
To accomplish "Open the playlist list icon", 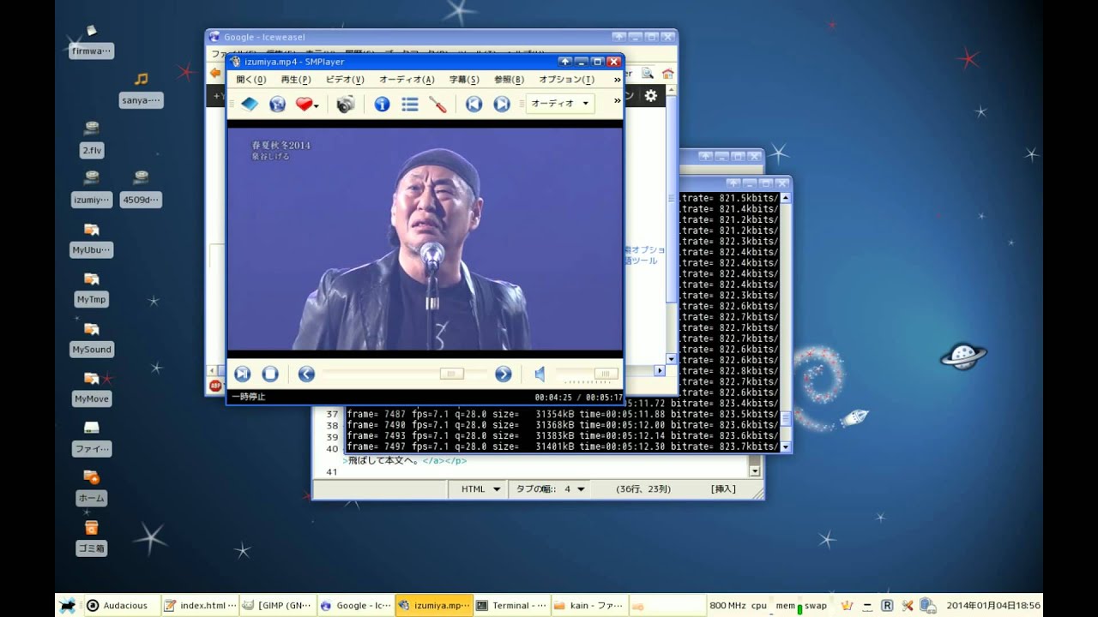I will [410, 104].
